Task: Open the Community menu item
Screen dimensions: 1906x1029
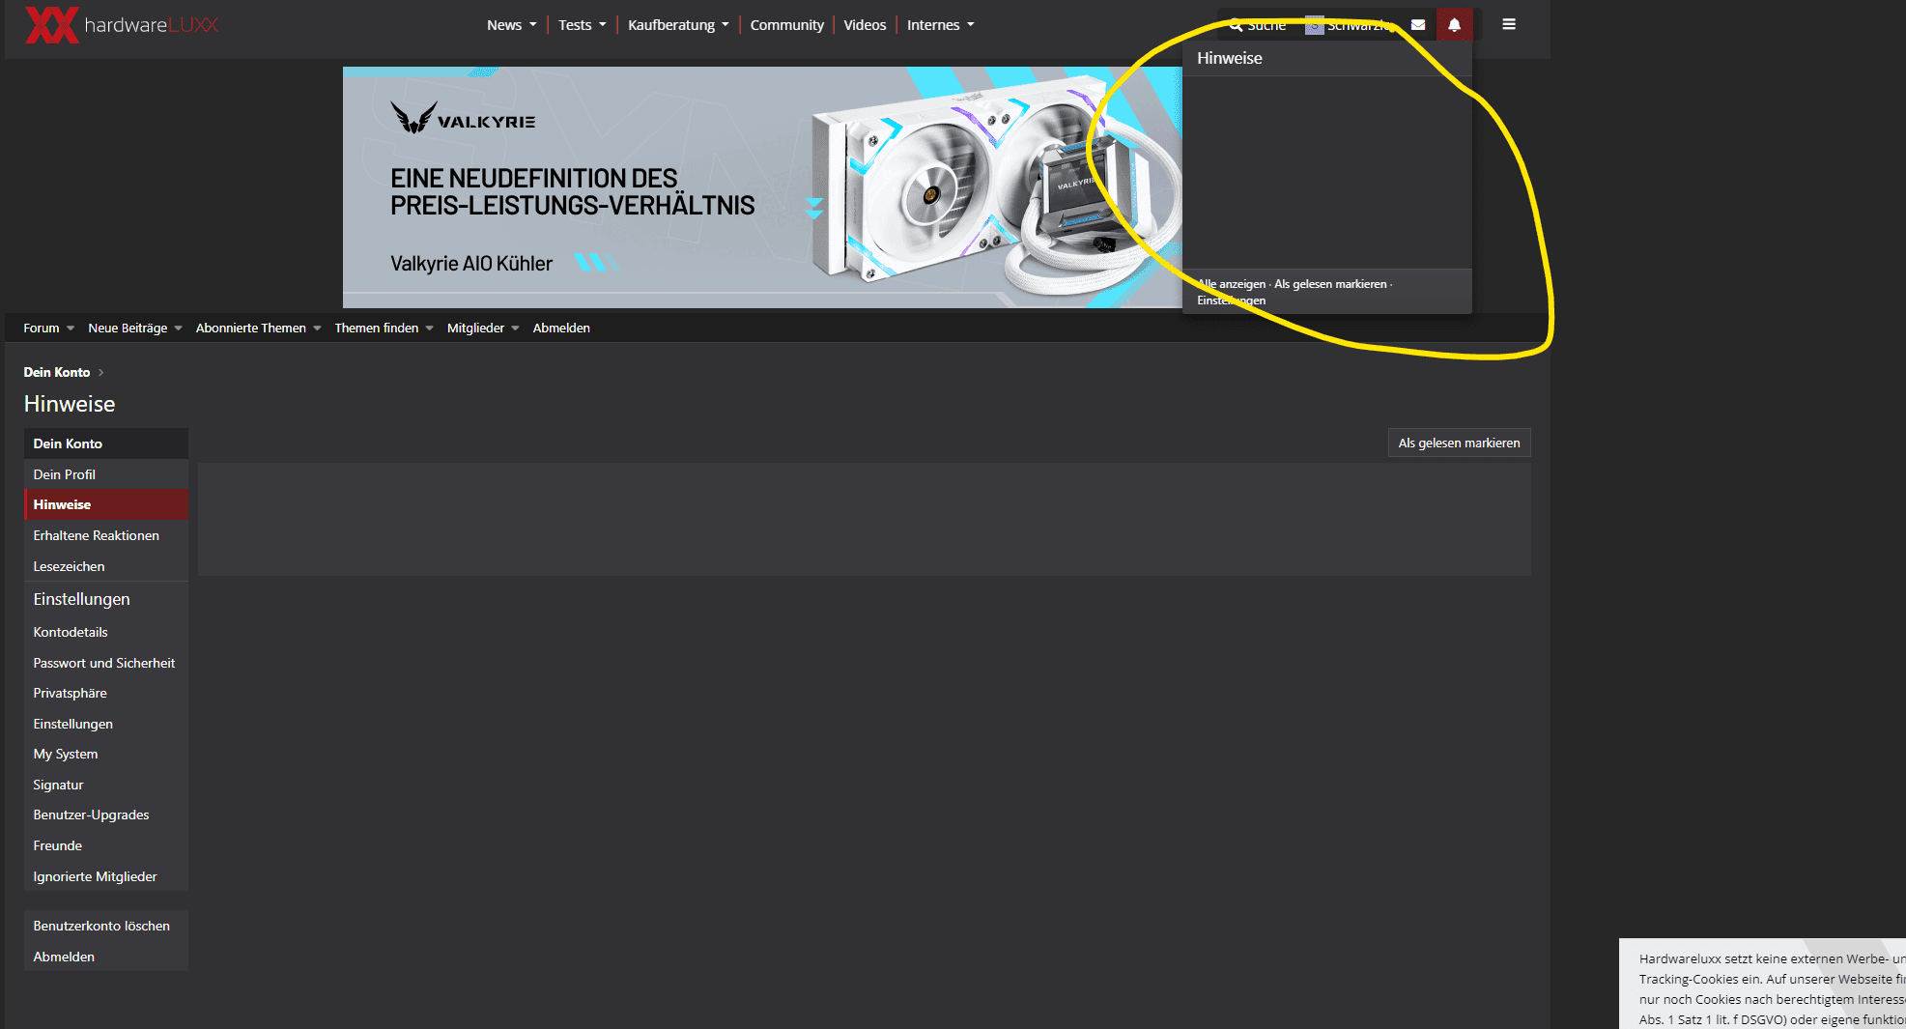Action: pyautogui.click(x=786, y=25)
